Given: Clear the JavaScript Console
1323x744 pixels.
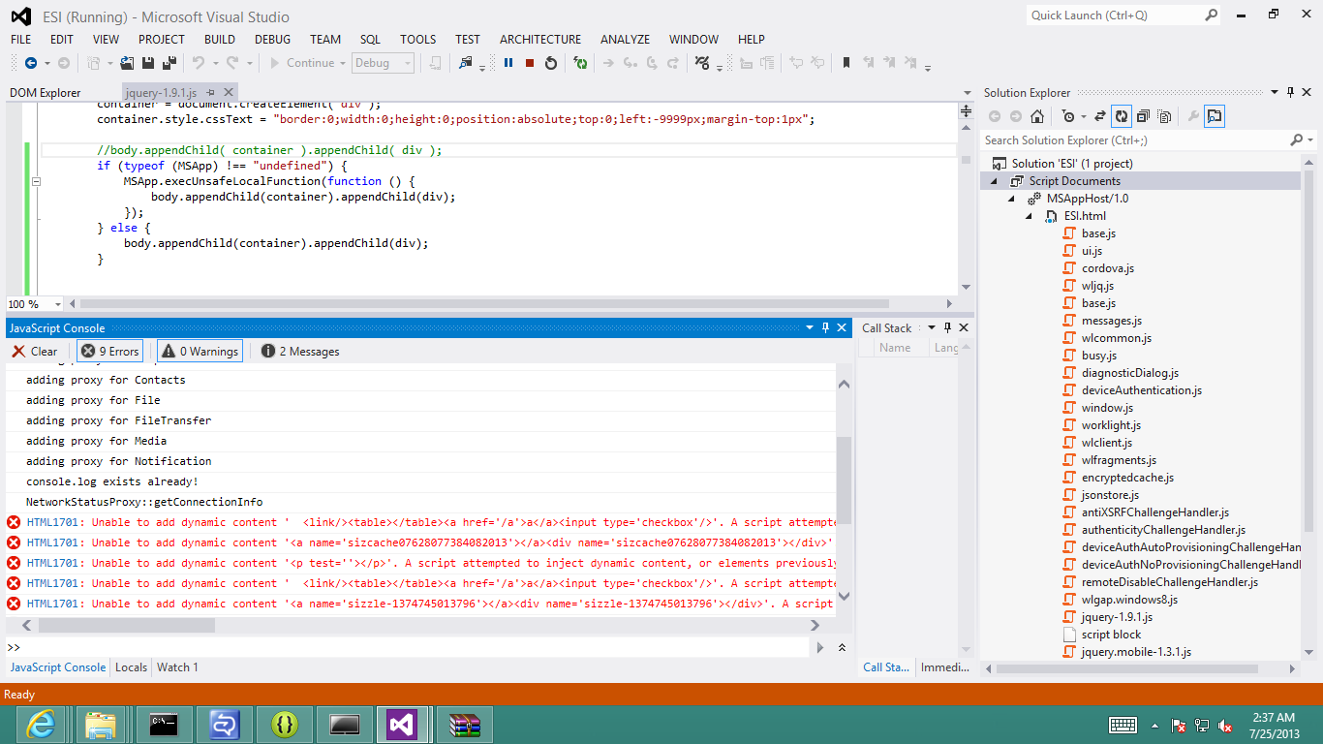Looking at the screenshot, I should 35,352.
